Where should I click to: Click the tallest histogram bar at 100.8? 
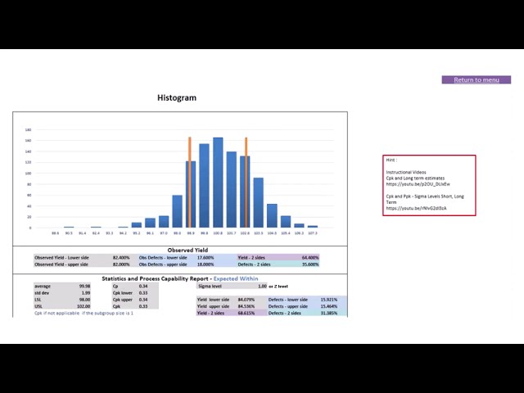point(218,183)
